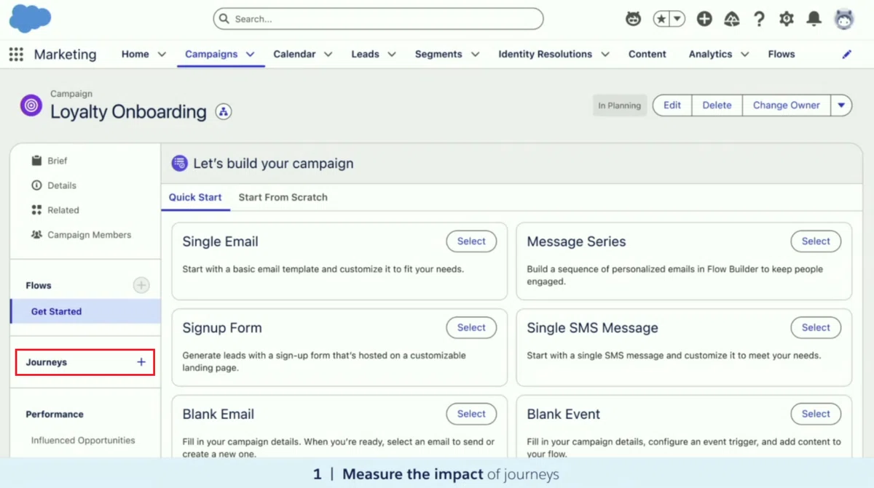Switch to the Quick Start tab
This screenshot has height=488, width=874.
[195, 197]
